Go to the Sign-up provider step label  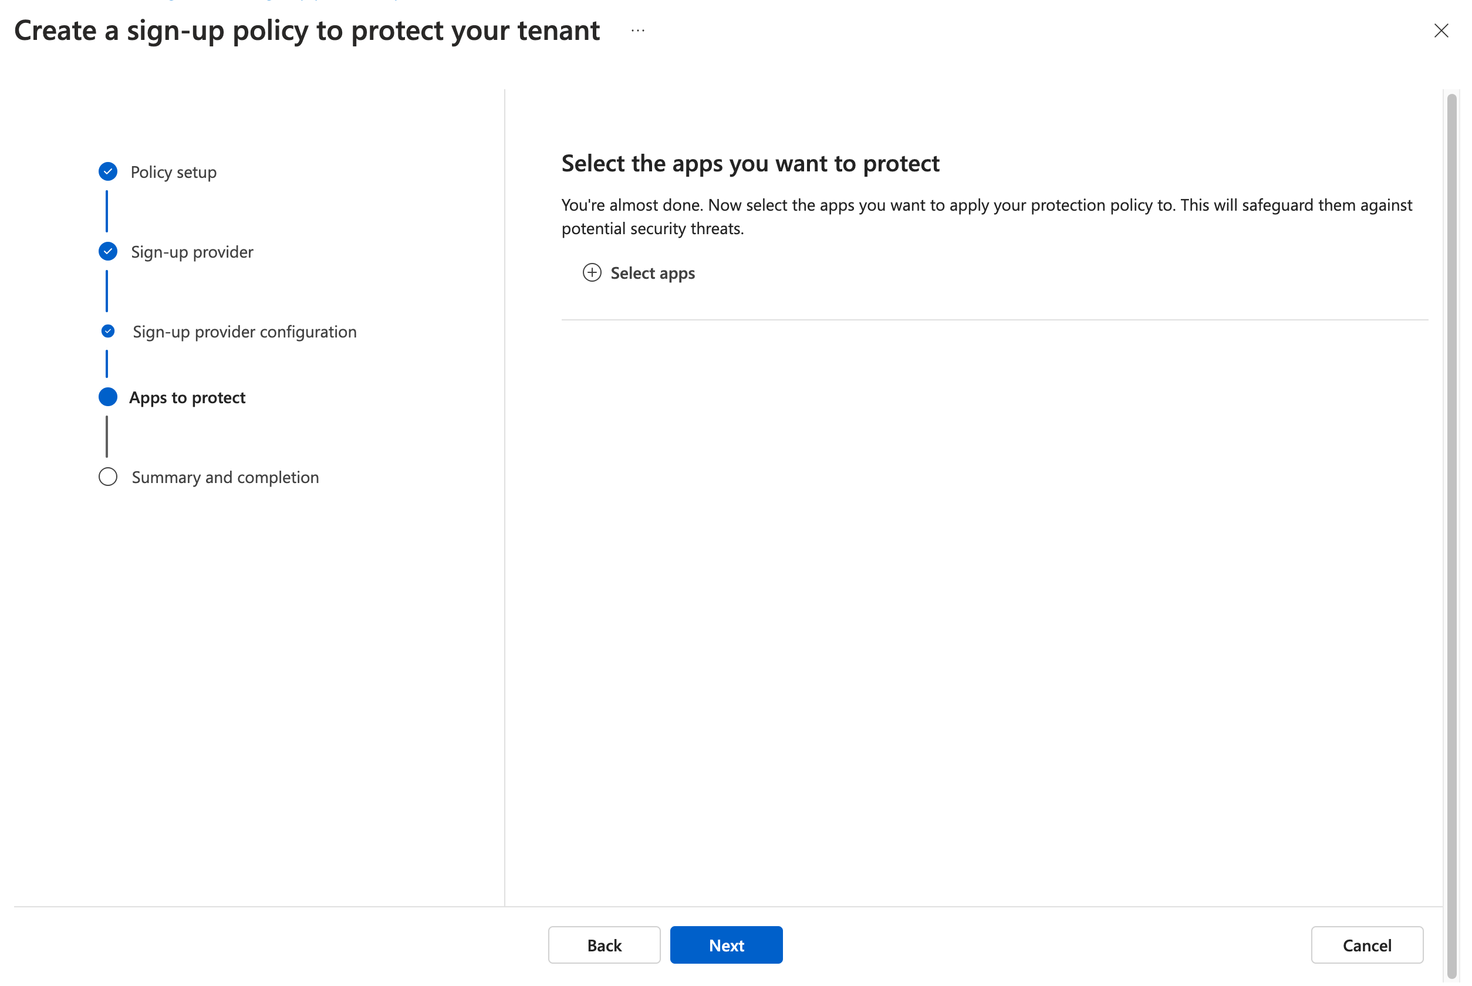tap(192, 252)
